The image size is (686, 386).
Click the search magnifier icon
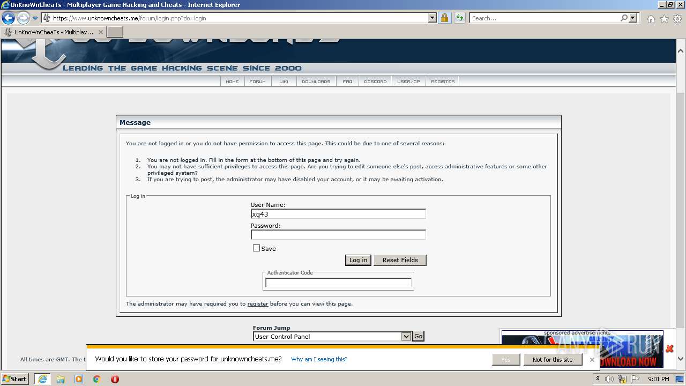tap(624, 18)
